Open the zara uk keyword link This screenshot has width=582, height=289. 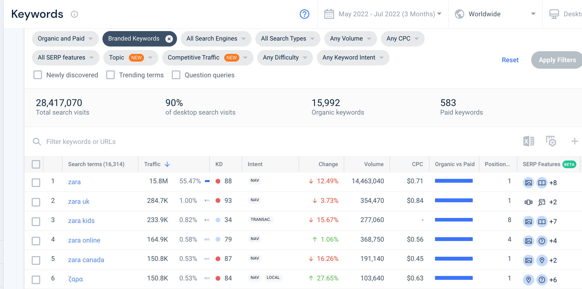79,202
